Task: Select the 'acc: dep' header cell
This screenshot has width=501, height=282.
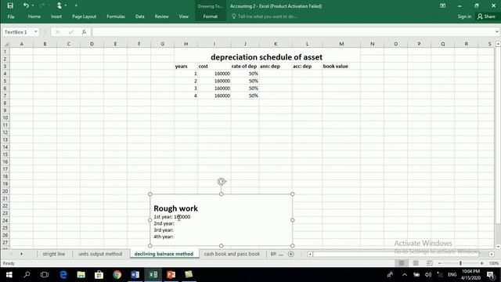Action: coord(307,66)
